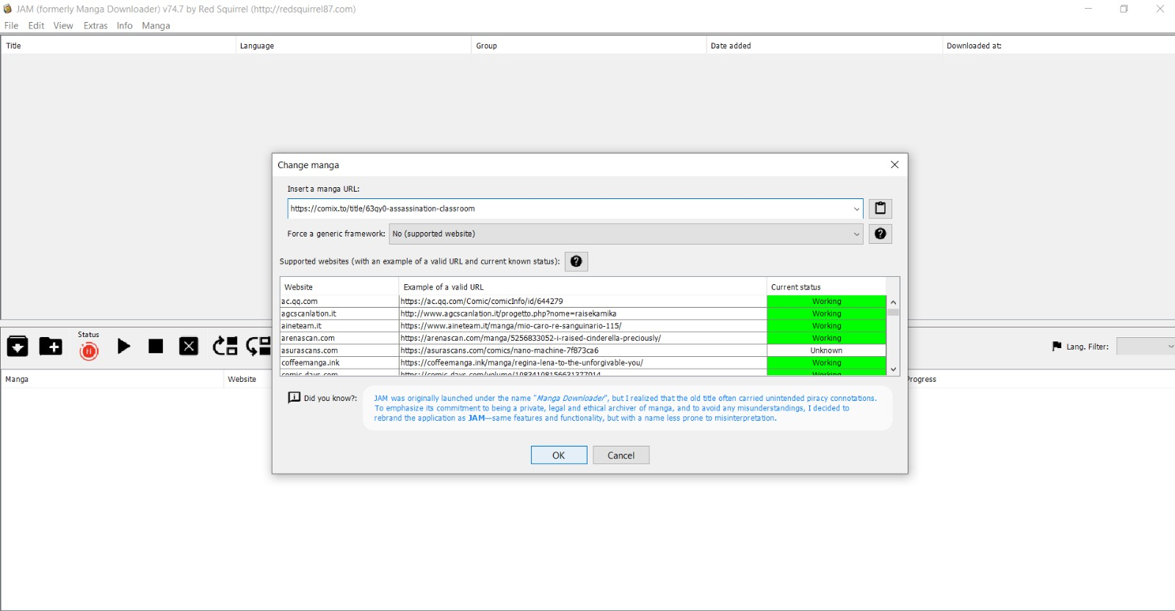Click the red paused status indicator
This screenshot has width=1175, height=611.
[x=89, y=351]
